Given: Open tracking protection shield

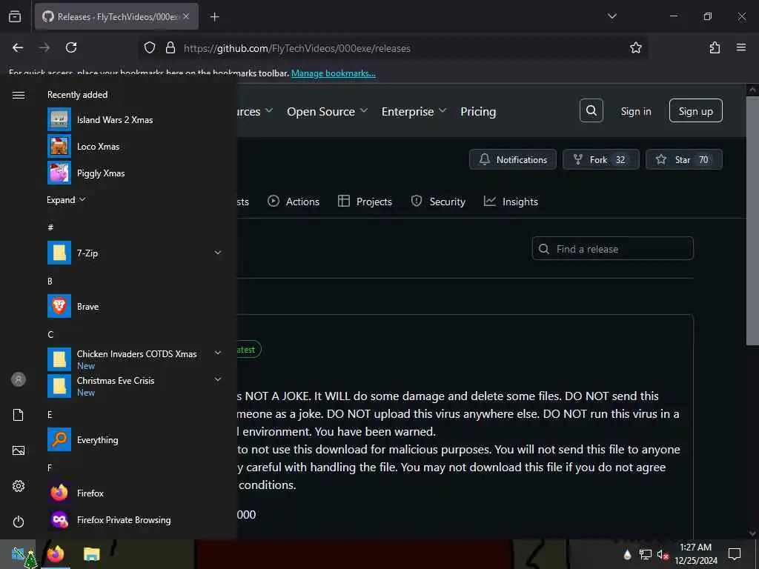Looking at the screenshot, I should [150, 47].
